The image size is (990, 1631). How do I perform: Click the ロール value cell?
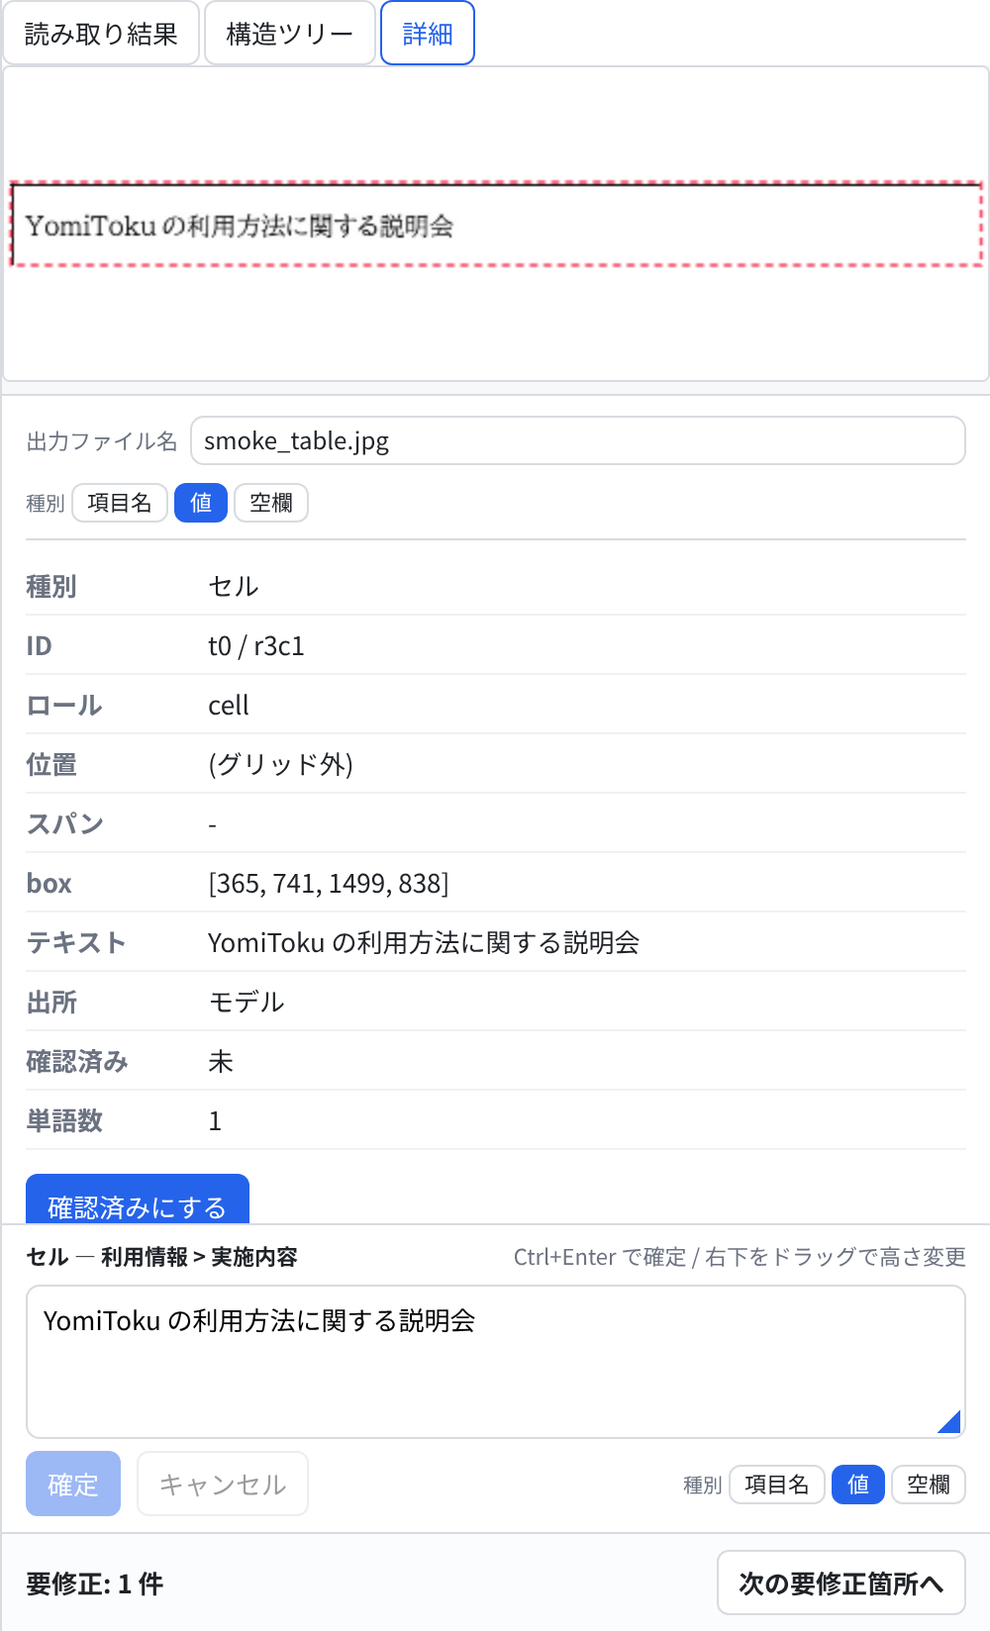coord(229,706)
